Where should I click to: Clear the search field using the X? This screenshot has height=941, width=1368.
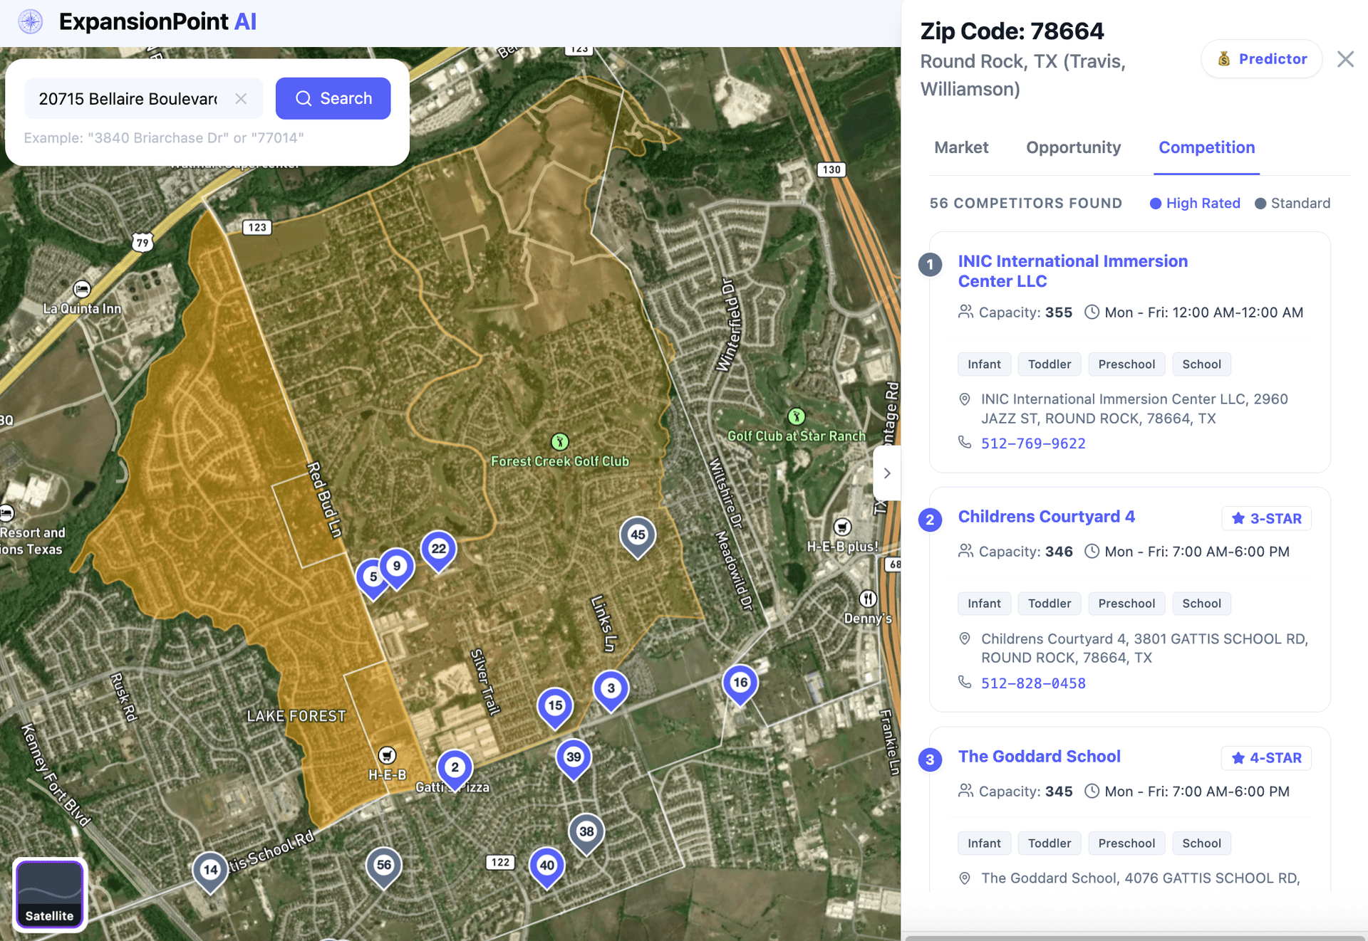coord(241,98)
